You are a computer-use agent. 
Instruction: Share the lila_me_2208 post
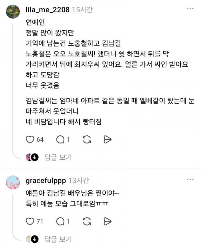click(107, 140)
